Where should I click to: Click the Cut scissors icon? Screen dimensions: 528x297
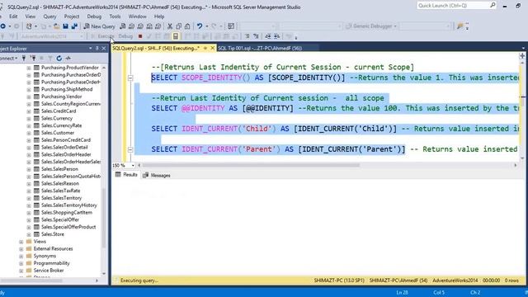point(170,26)
